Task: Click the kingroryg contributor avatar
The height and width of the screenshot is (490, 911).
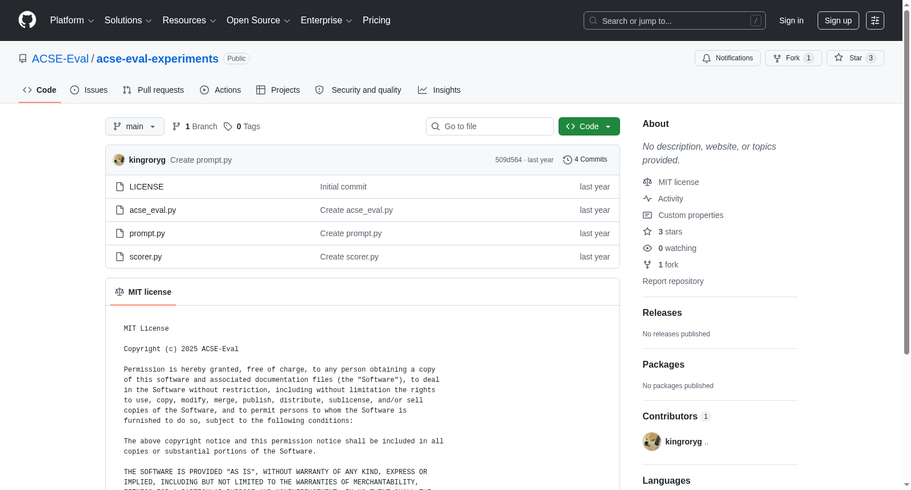Action: pyautogui.click(x=652, y=442)
